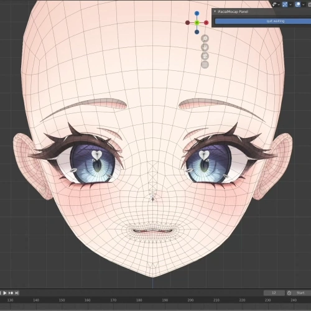The width and height of the screenshot is (311, 311).
Task: Click the red X axis gizmo ball
Action: click(206, 22)
